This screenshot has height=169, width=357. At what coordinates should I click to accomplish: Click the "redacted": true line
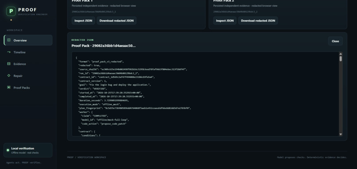(x=89, y=65)
